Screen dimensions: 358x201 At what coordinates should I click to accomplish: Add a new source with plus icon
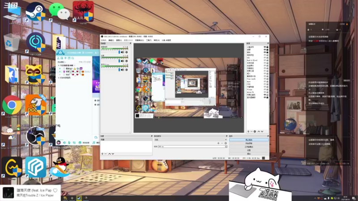point(248,131)
